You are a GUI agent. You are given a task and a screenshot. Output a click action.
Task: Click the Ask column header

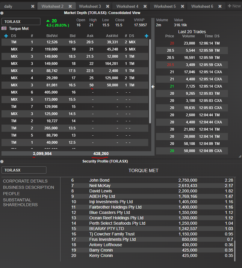click(x=90, y=36)
